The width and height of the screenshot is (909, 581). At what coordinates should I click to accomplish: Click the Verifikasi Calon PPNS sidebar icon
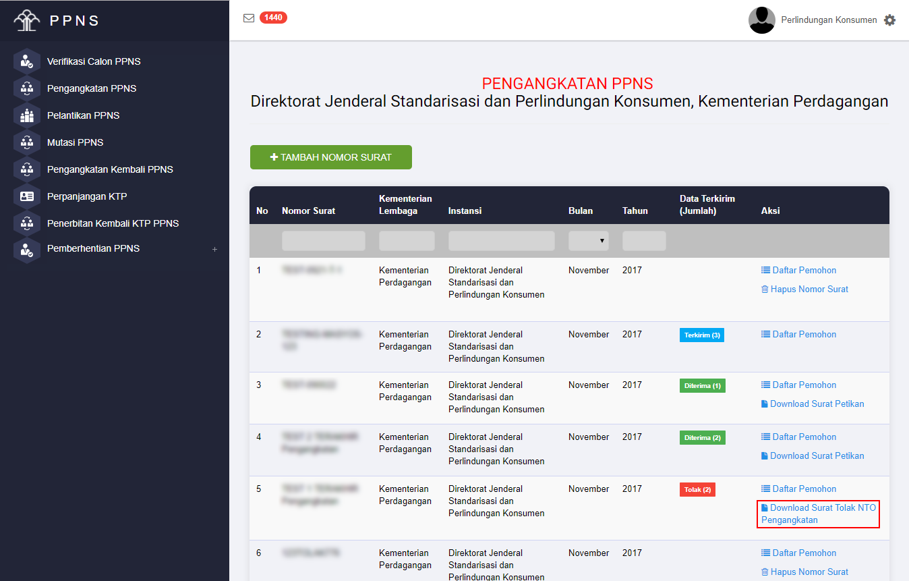point(27,61)
